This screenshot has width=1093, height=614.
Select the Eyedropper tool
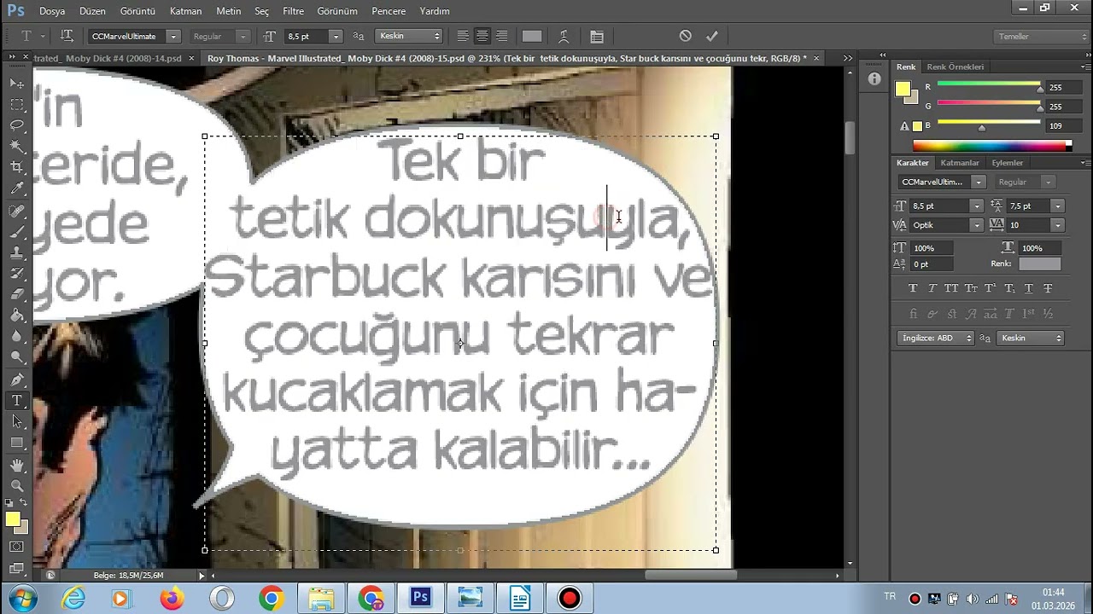(x=16, y=188)
